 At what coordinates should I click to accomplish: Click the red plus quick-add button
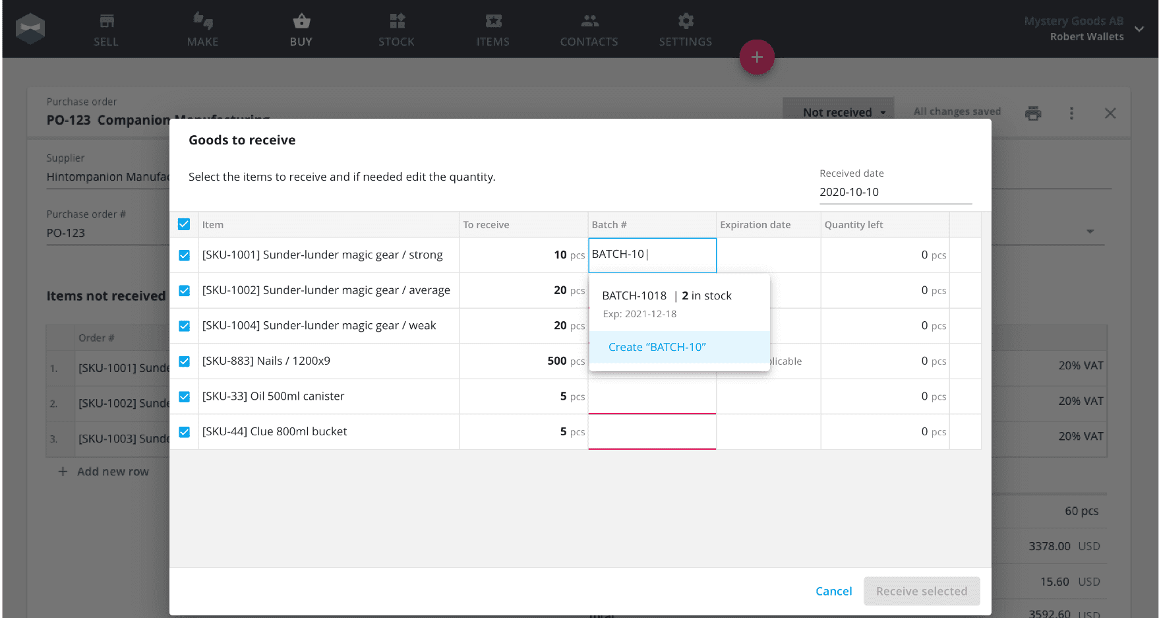coord(757,57)
